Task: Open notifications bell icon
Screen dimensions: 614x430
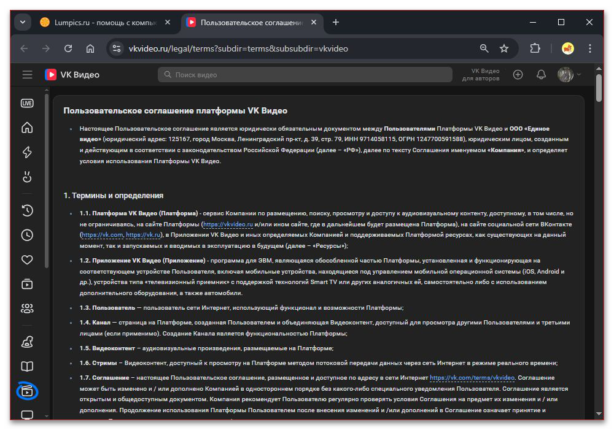Action: click(x=541, y=74)
